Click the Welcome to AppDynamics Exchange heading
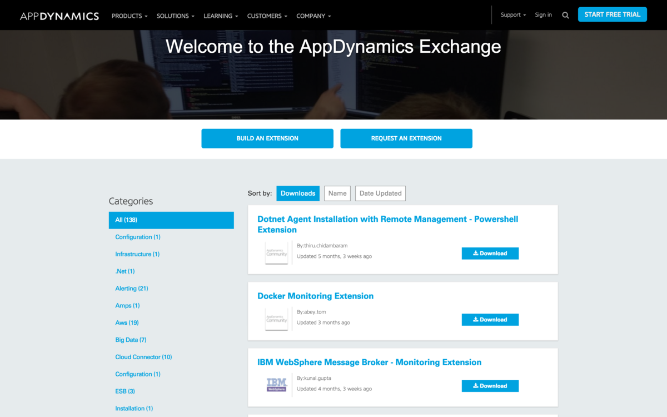The height and width of the screenshot is (417, 667). click(x=333, y=46)
